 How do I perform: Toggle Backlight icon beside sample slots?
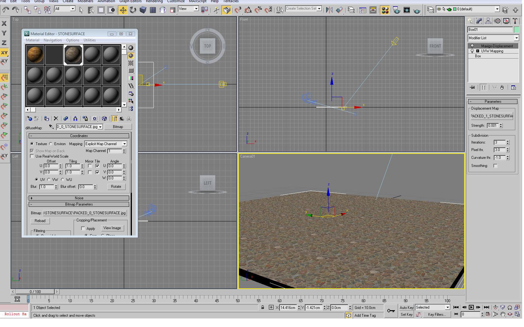tap(131, 55)
